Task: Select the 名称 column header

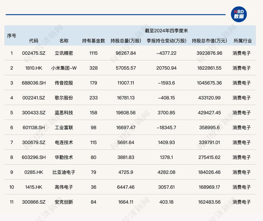Action: coord(64,40)
